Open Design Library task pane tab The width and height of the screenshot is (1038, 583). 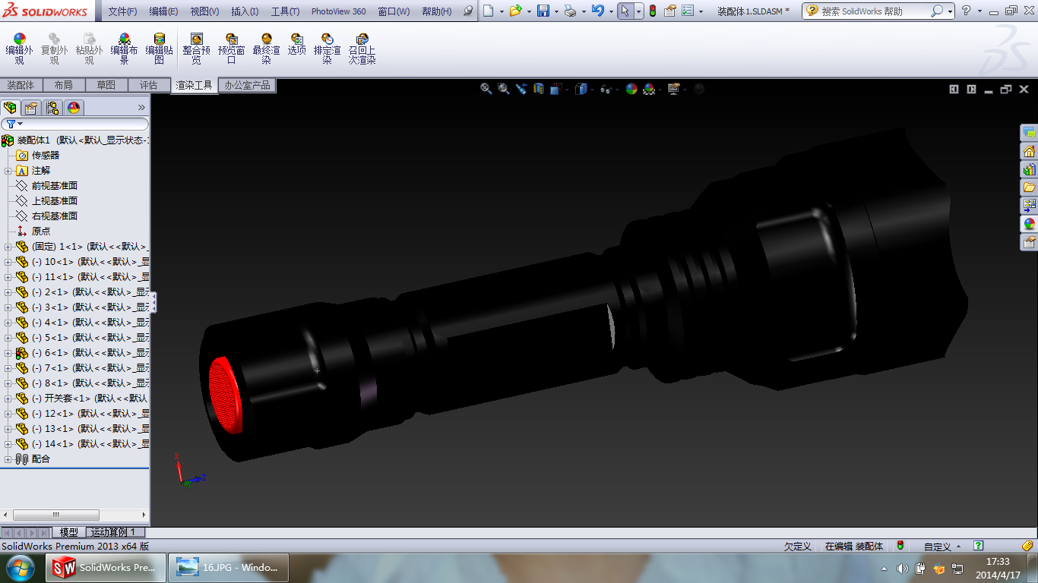tap(1030, 169)
